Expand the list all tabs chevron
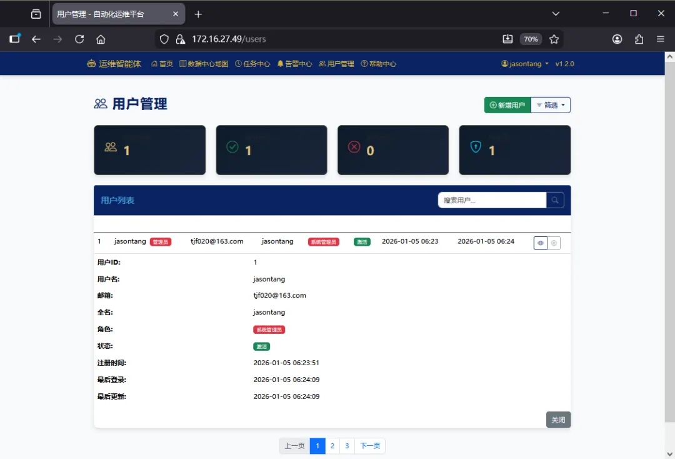The width and height of the screenshot is (675, 459). coord(556,14)
